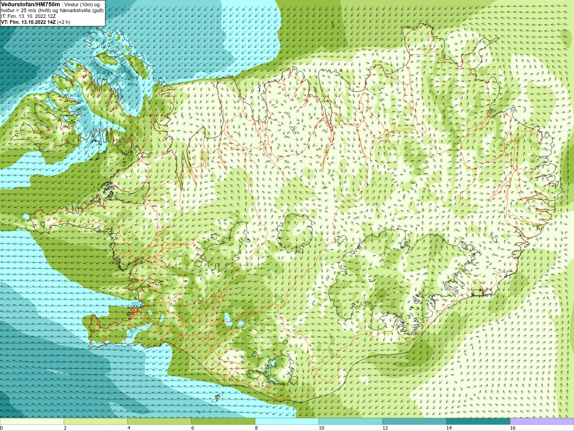Click the legend label '2'
Screen dimensions: 574x431
pos(65,428)
